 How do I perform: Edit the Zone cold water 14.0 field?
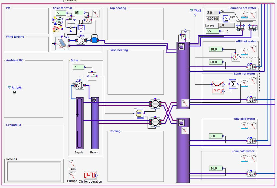[216, 168]
